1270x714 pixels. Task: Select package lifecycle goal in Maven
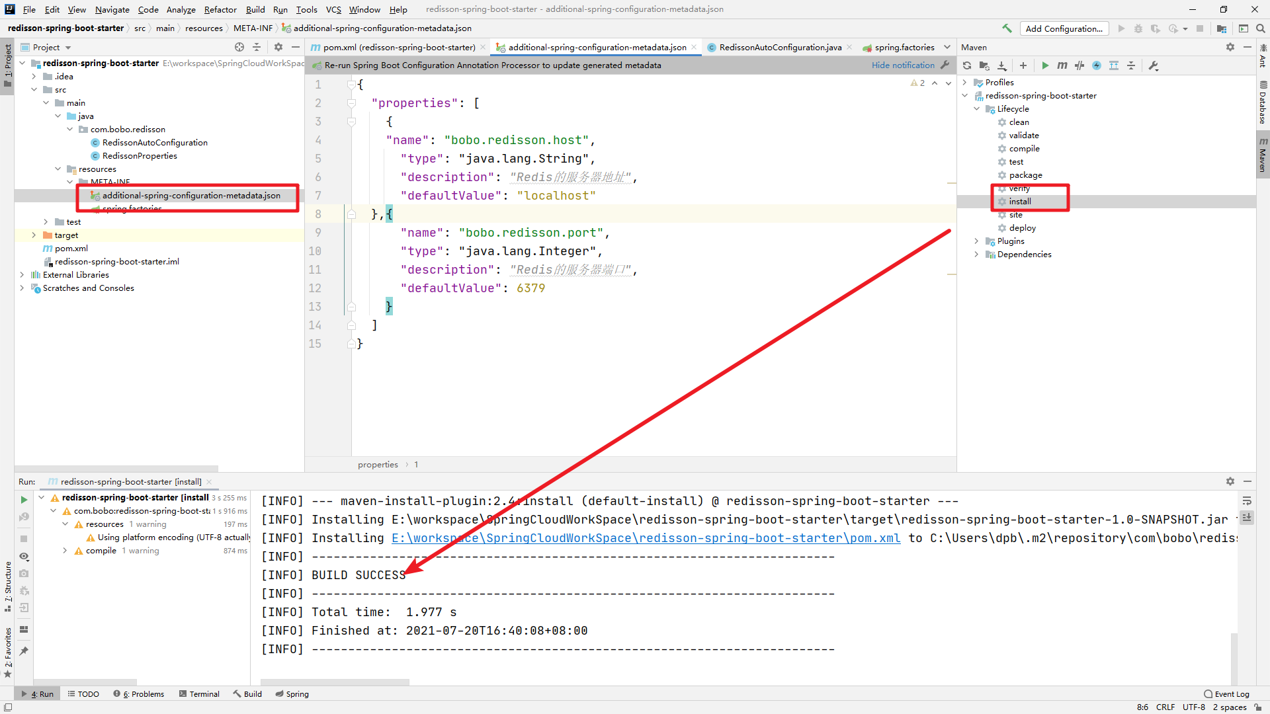tap(1025, 175)
